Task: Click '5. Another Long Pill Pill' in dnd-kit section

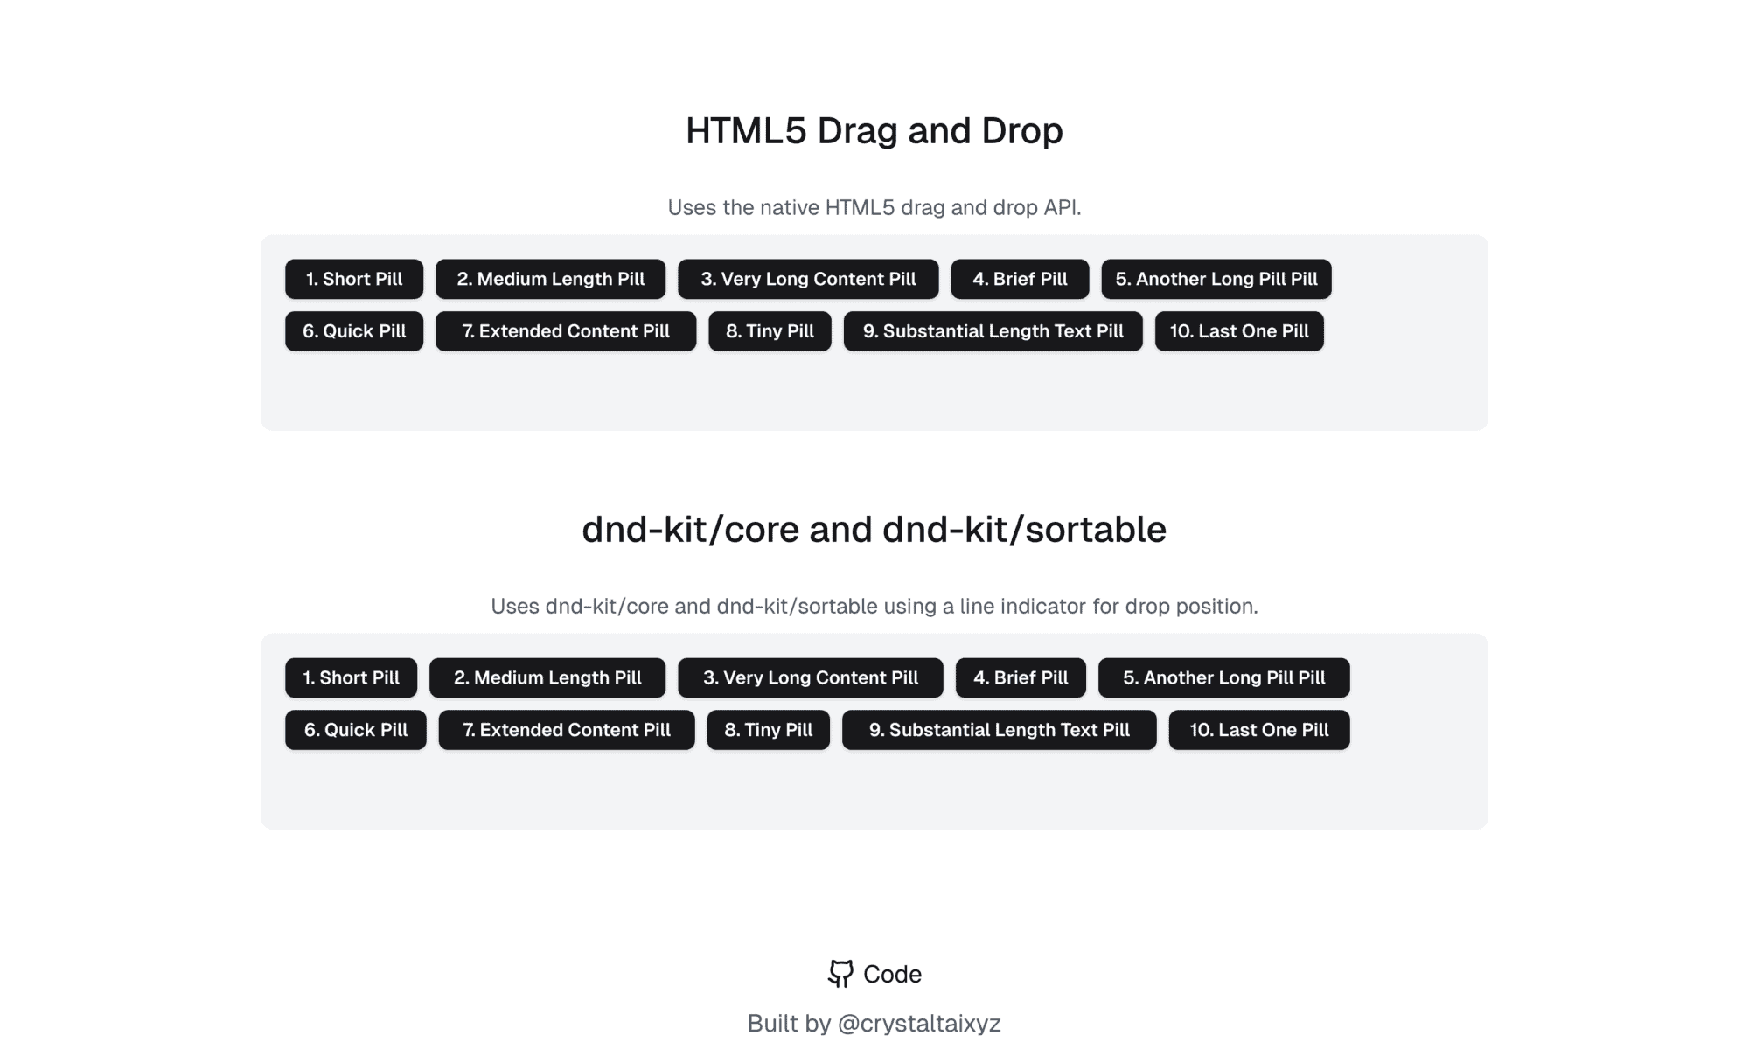Action: click(x=1224, y=677)
